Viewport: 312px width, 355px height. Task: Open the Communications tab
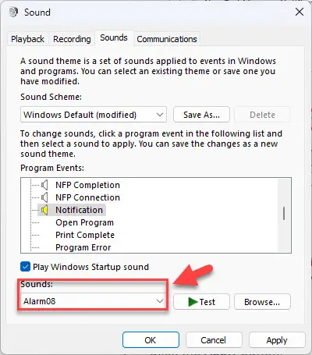(x=167, y=39)
